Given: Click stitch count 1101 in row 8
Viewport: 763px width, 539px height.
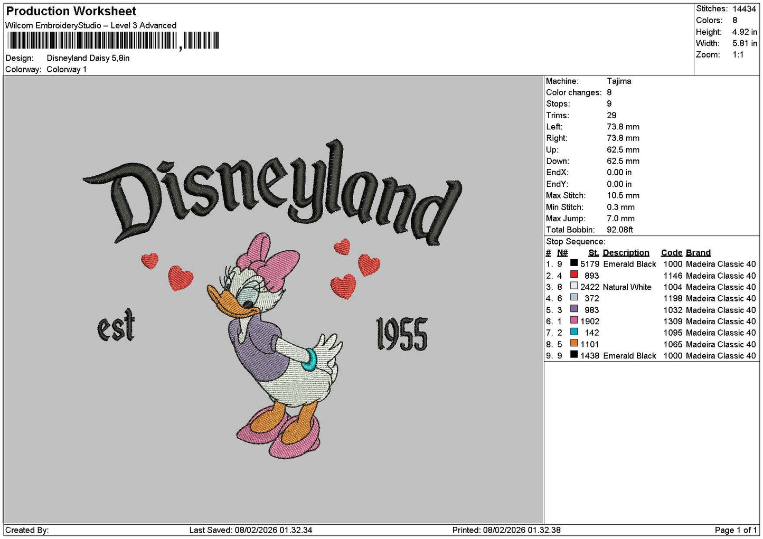Looking at the screenshot, I should pyautogui.click(x=590, y=344).
